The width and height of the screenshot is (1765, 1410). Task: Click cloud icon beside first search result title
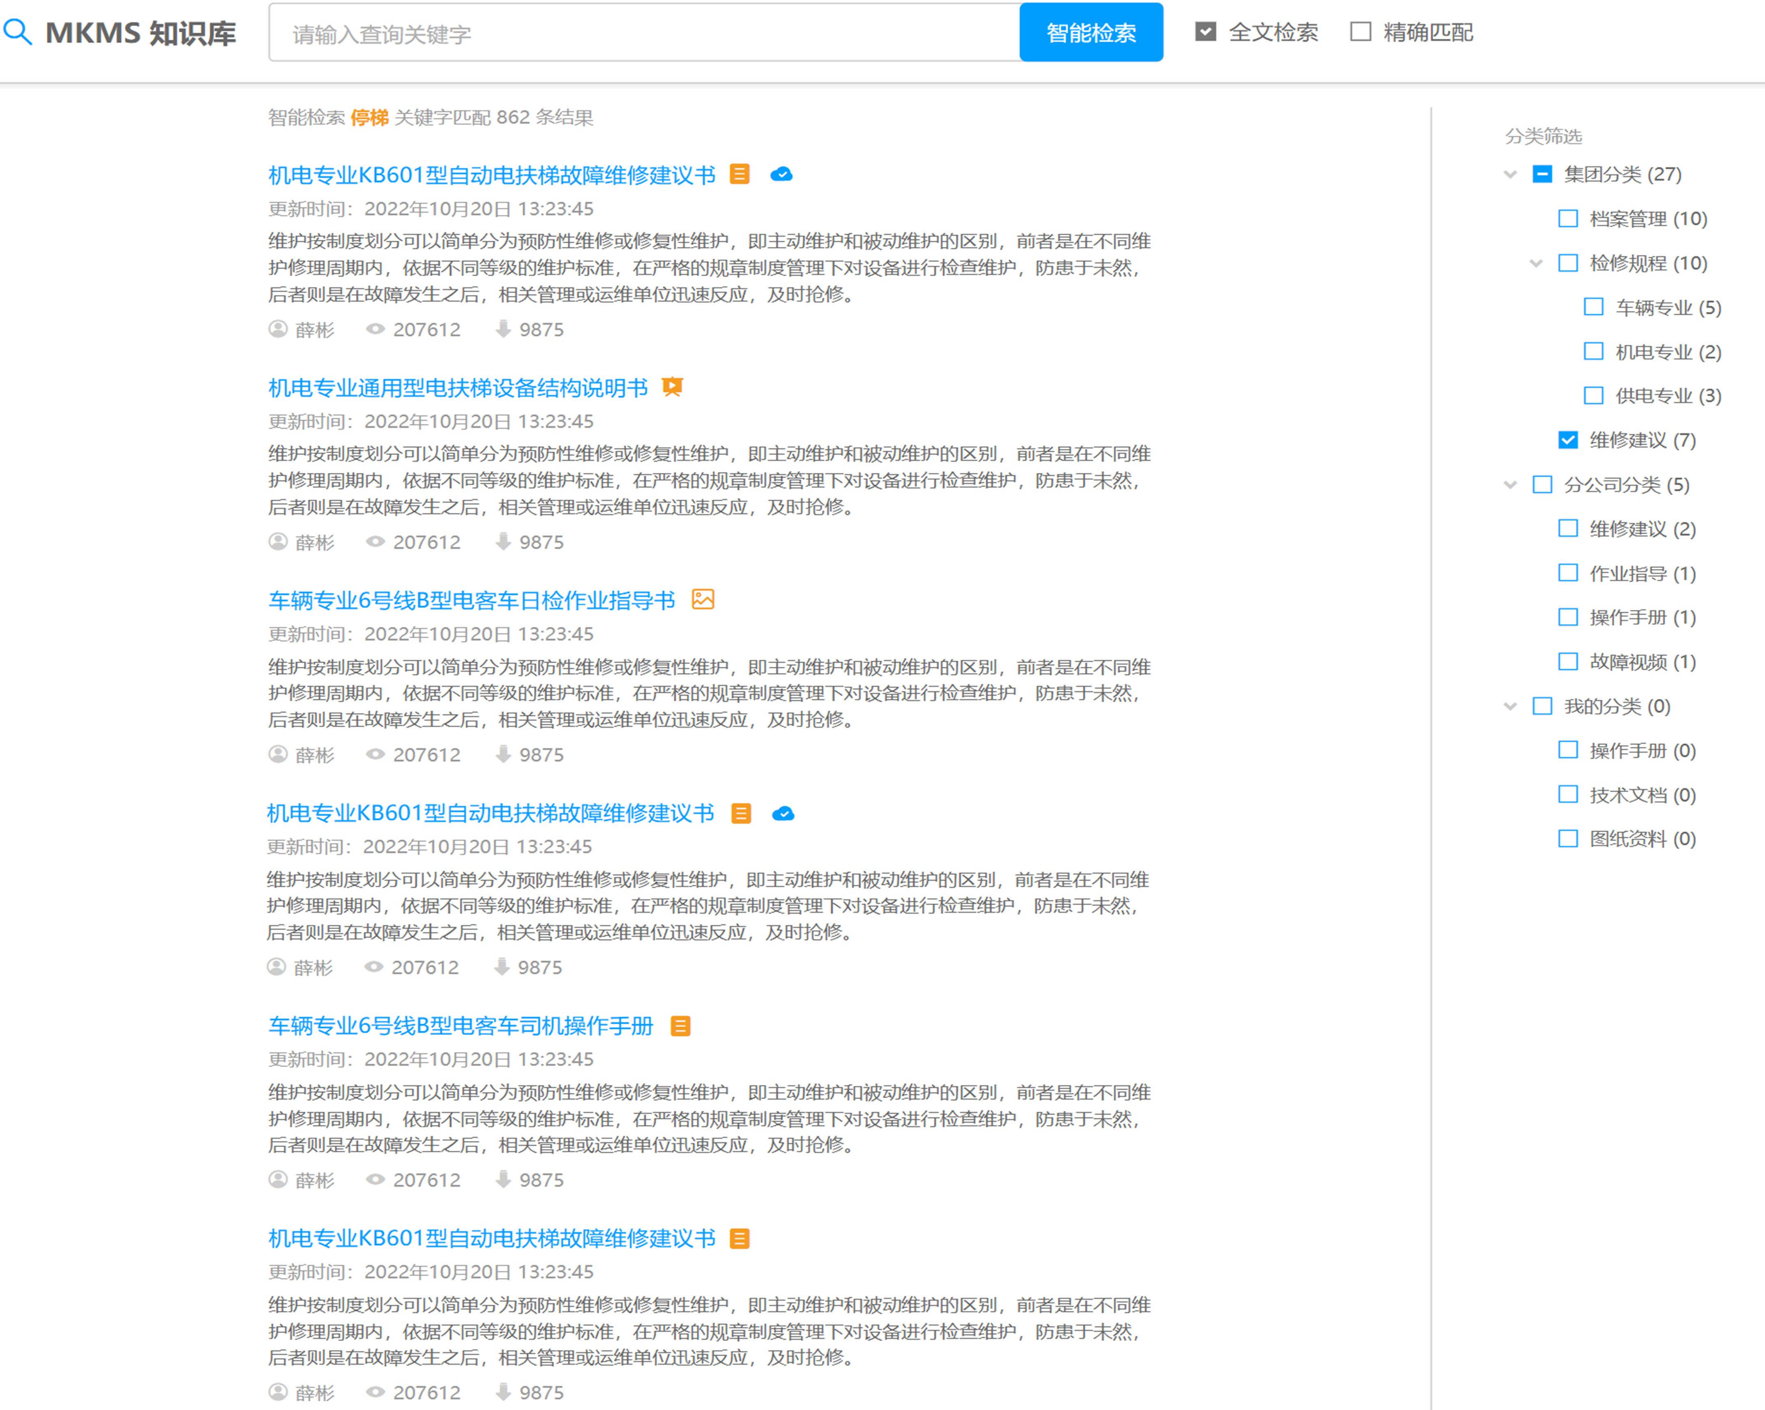(x=781, y=175)
